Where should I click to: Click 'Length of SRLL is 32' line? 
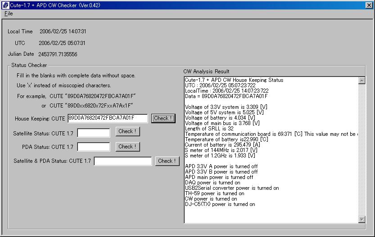click(x=209, y=129)
